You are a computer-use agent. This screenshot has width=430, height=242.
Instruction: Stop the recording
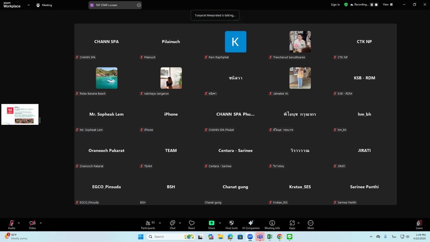(376, 5)
